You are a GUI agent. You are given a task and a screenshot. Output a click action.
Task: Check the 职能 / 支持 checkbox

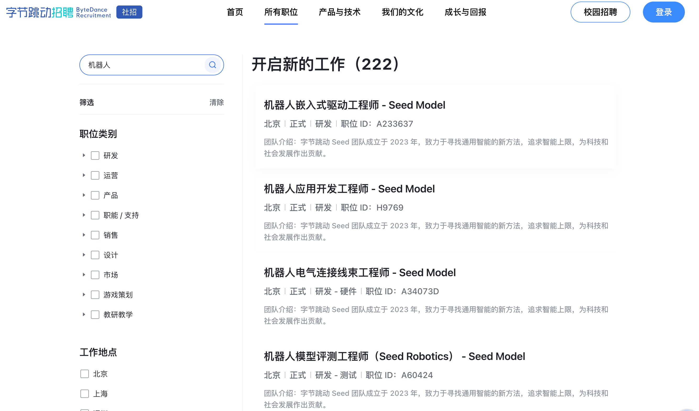95,215
